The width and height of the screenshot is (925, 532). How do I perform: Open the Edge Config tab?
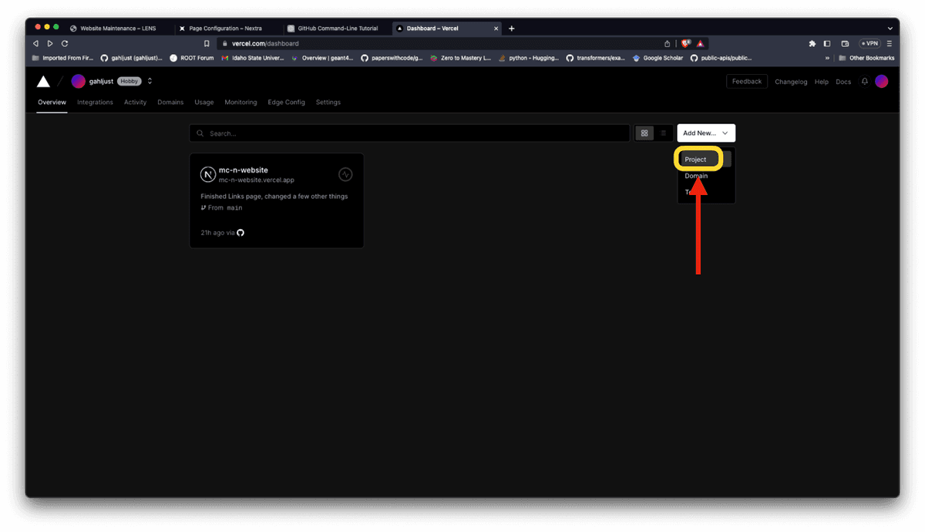click(x=286, y=103)
